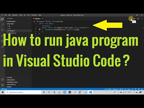
Task: Change the LF end-of-line sequence
Action: pyautogui.click(x=125, y=89)
